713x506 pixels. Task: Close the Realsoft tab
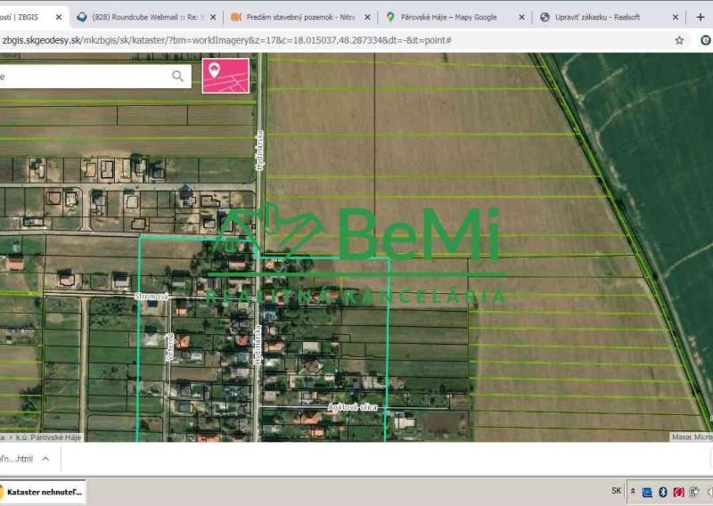676,17
